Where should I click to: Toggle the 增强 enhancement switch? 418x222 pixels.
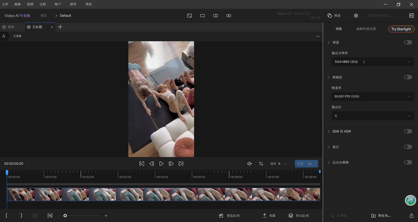(x=408, y=42)
